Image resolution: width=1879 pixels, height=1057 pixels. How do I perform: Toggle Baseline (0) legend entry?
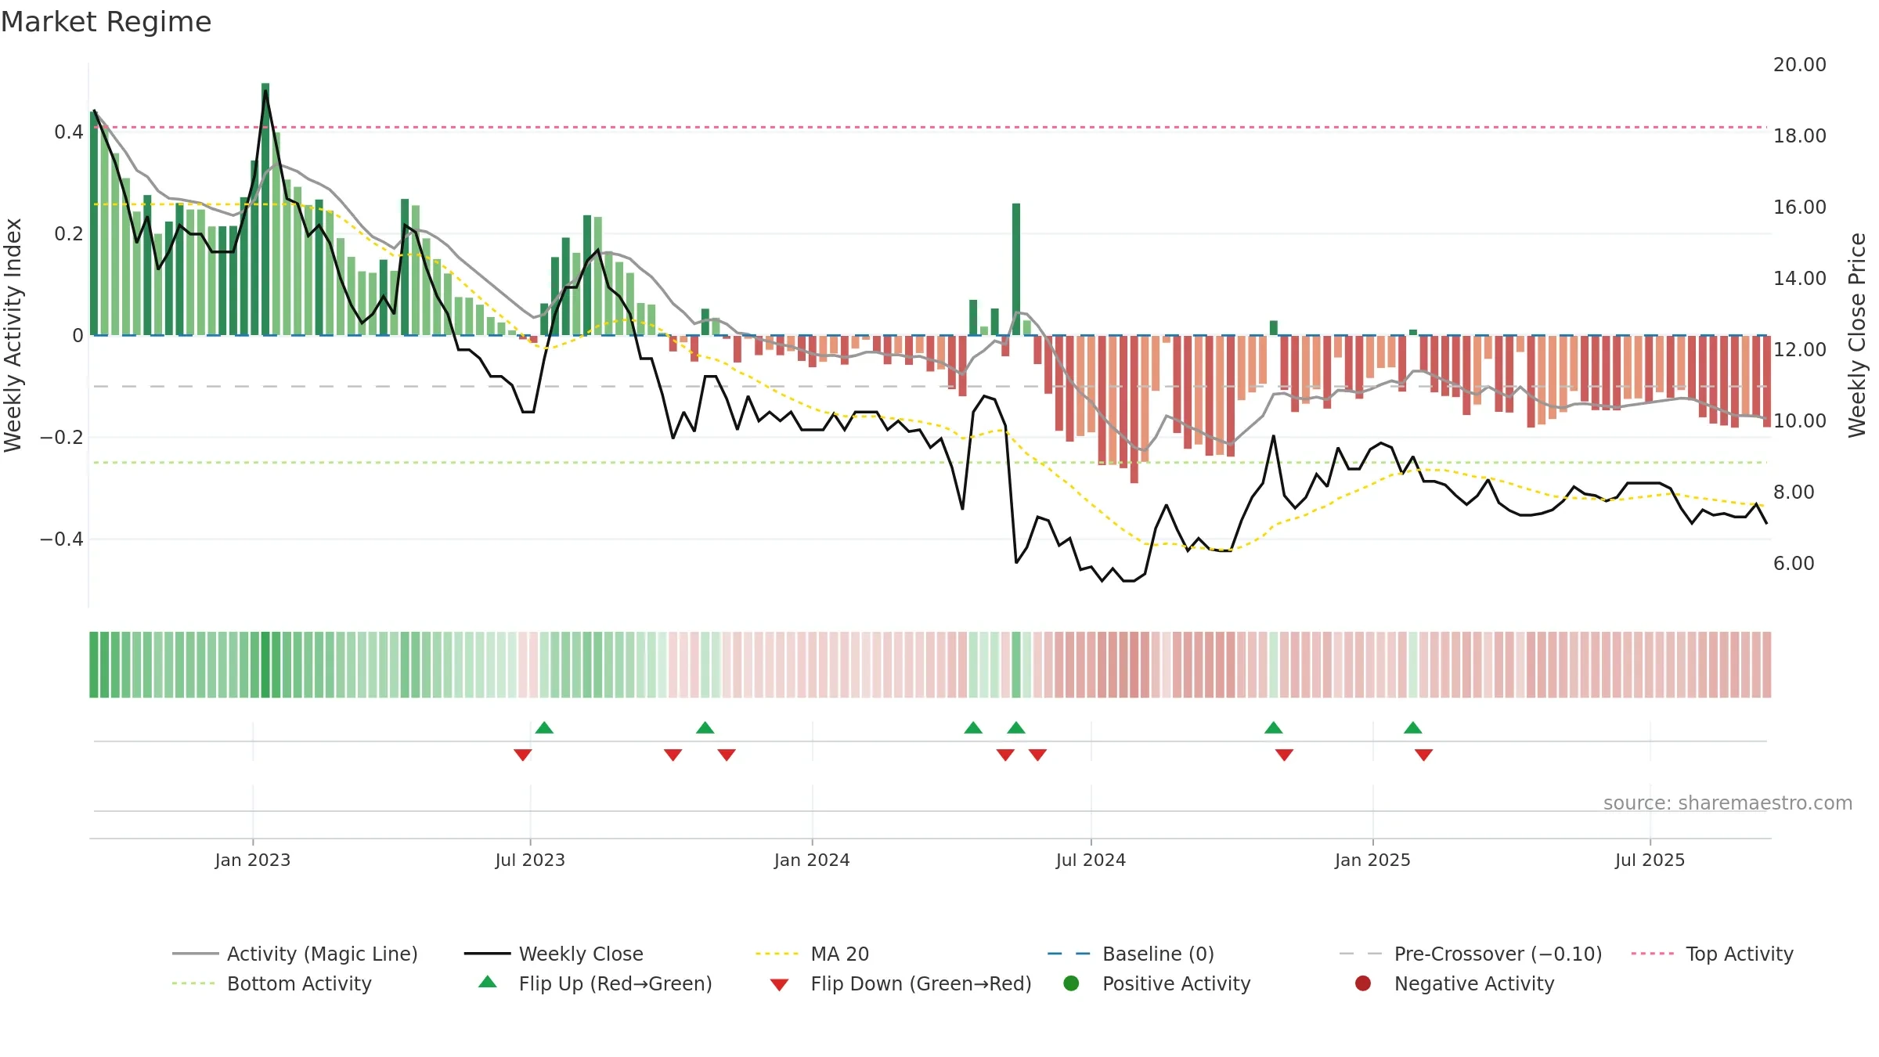(1131, 954)
